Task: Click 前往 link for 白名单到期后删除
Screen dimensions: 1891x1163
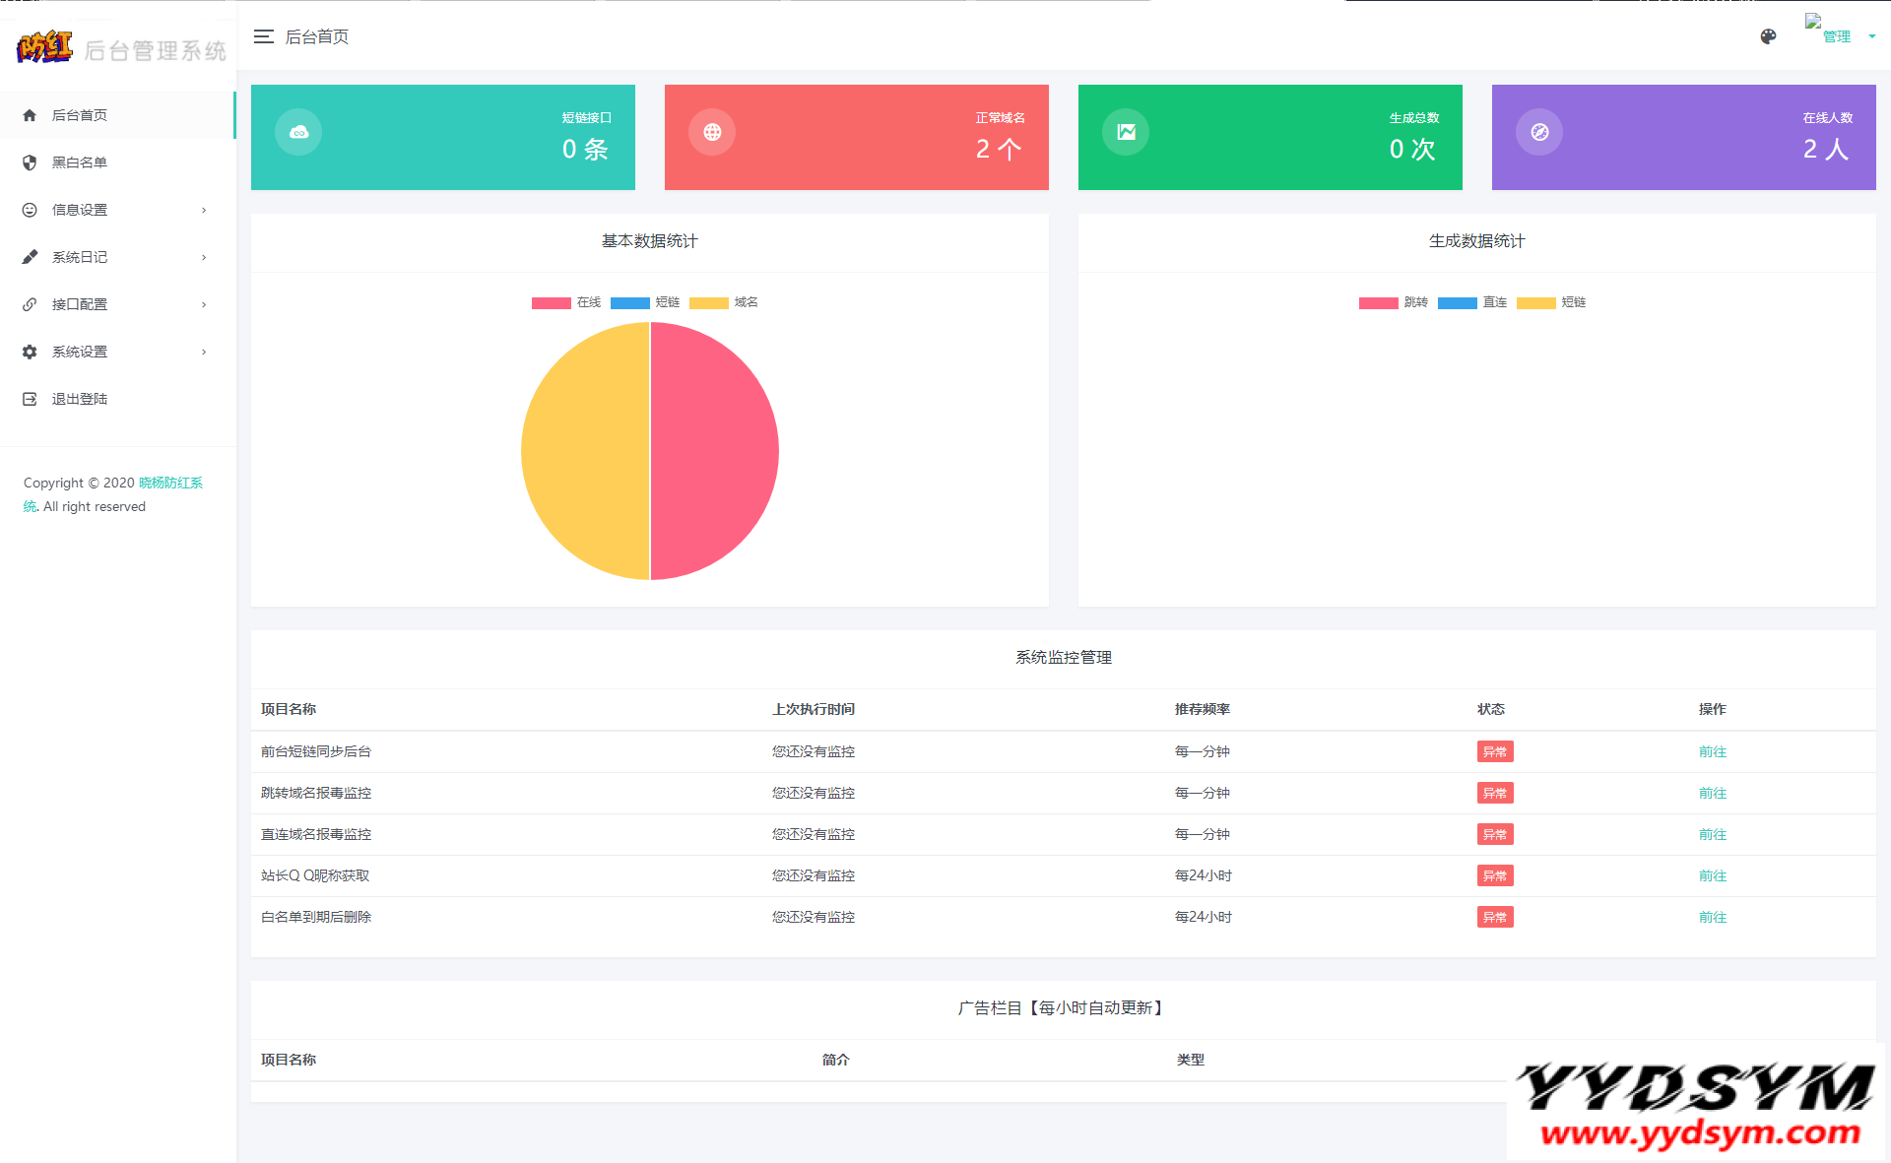Action: pos(1712,917)
